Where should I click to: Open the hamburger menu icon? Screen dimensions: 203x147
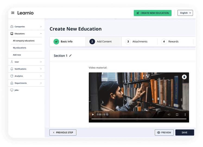click(x=13, y=13)
